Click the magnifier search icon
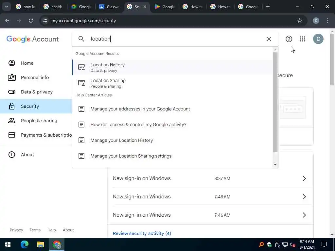This screenshot has width=335, height=251. tap(81, 39)
